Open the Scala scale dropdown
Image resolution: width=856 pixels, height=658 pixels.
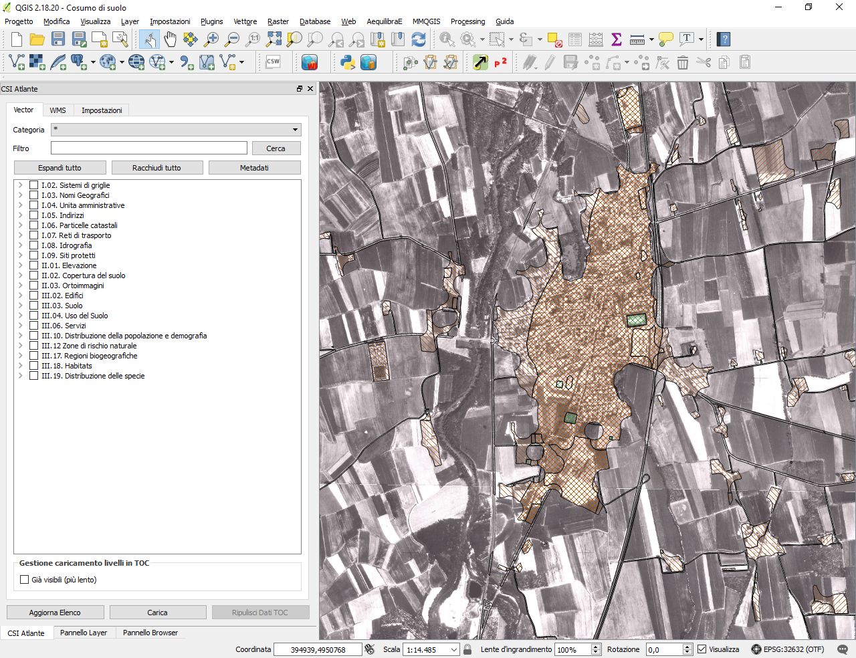(x=453, y=649)
